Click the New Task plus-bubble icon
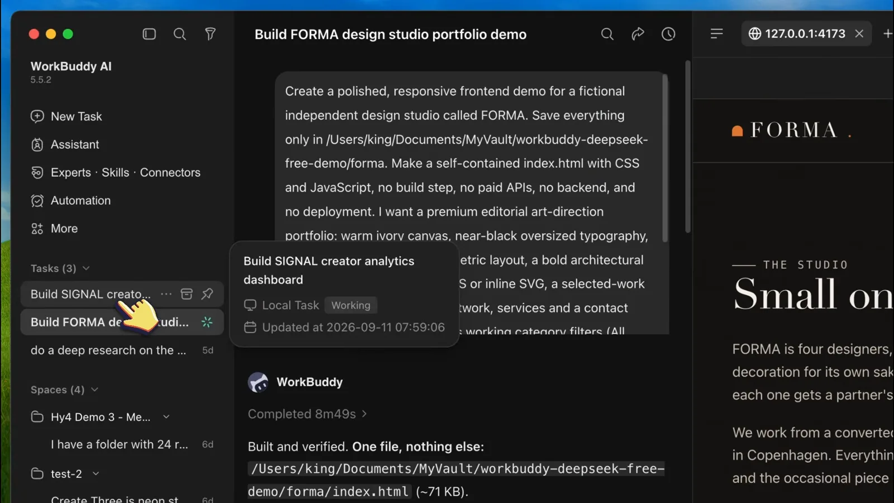 pos(37,116)
